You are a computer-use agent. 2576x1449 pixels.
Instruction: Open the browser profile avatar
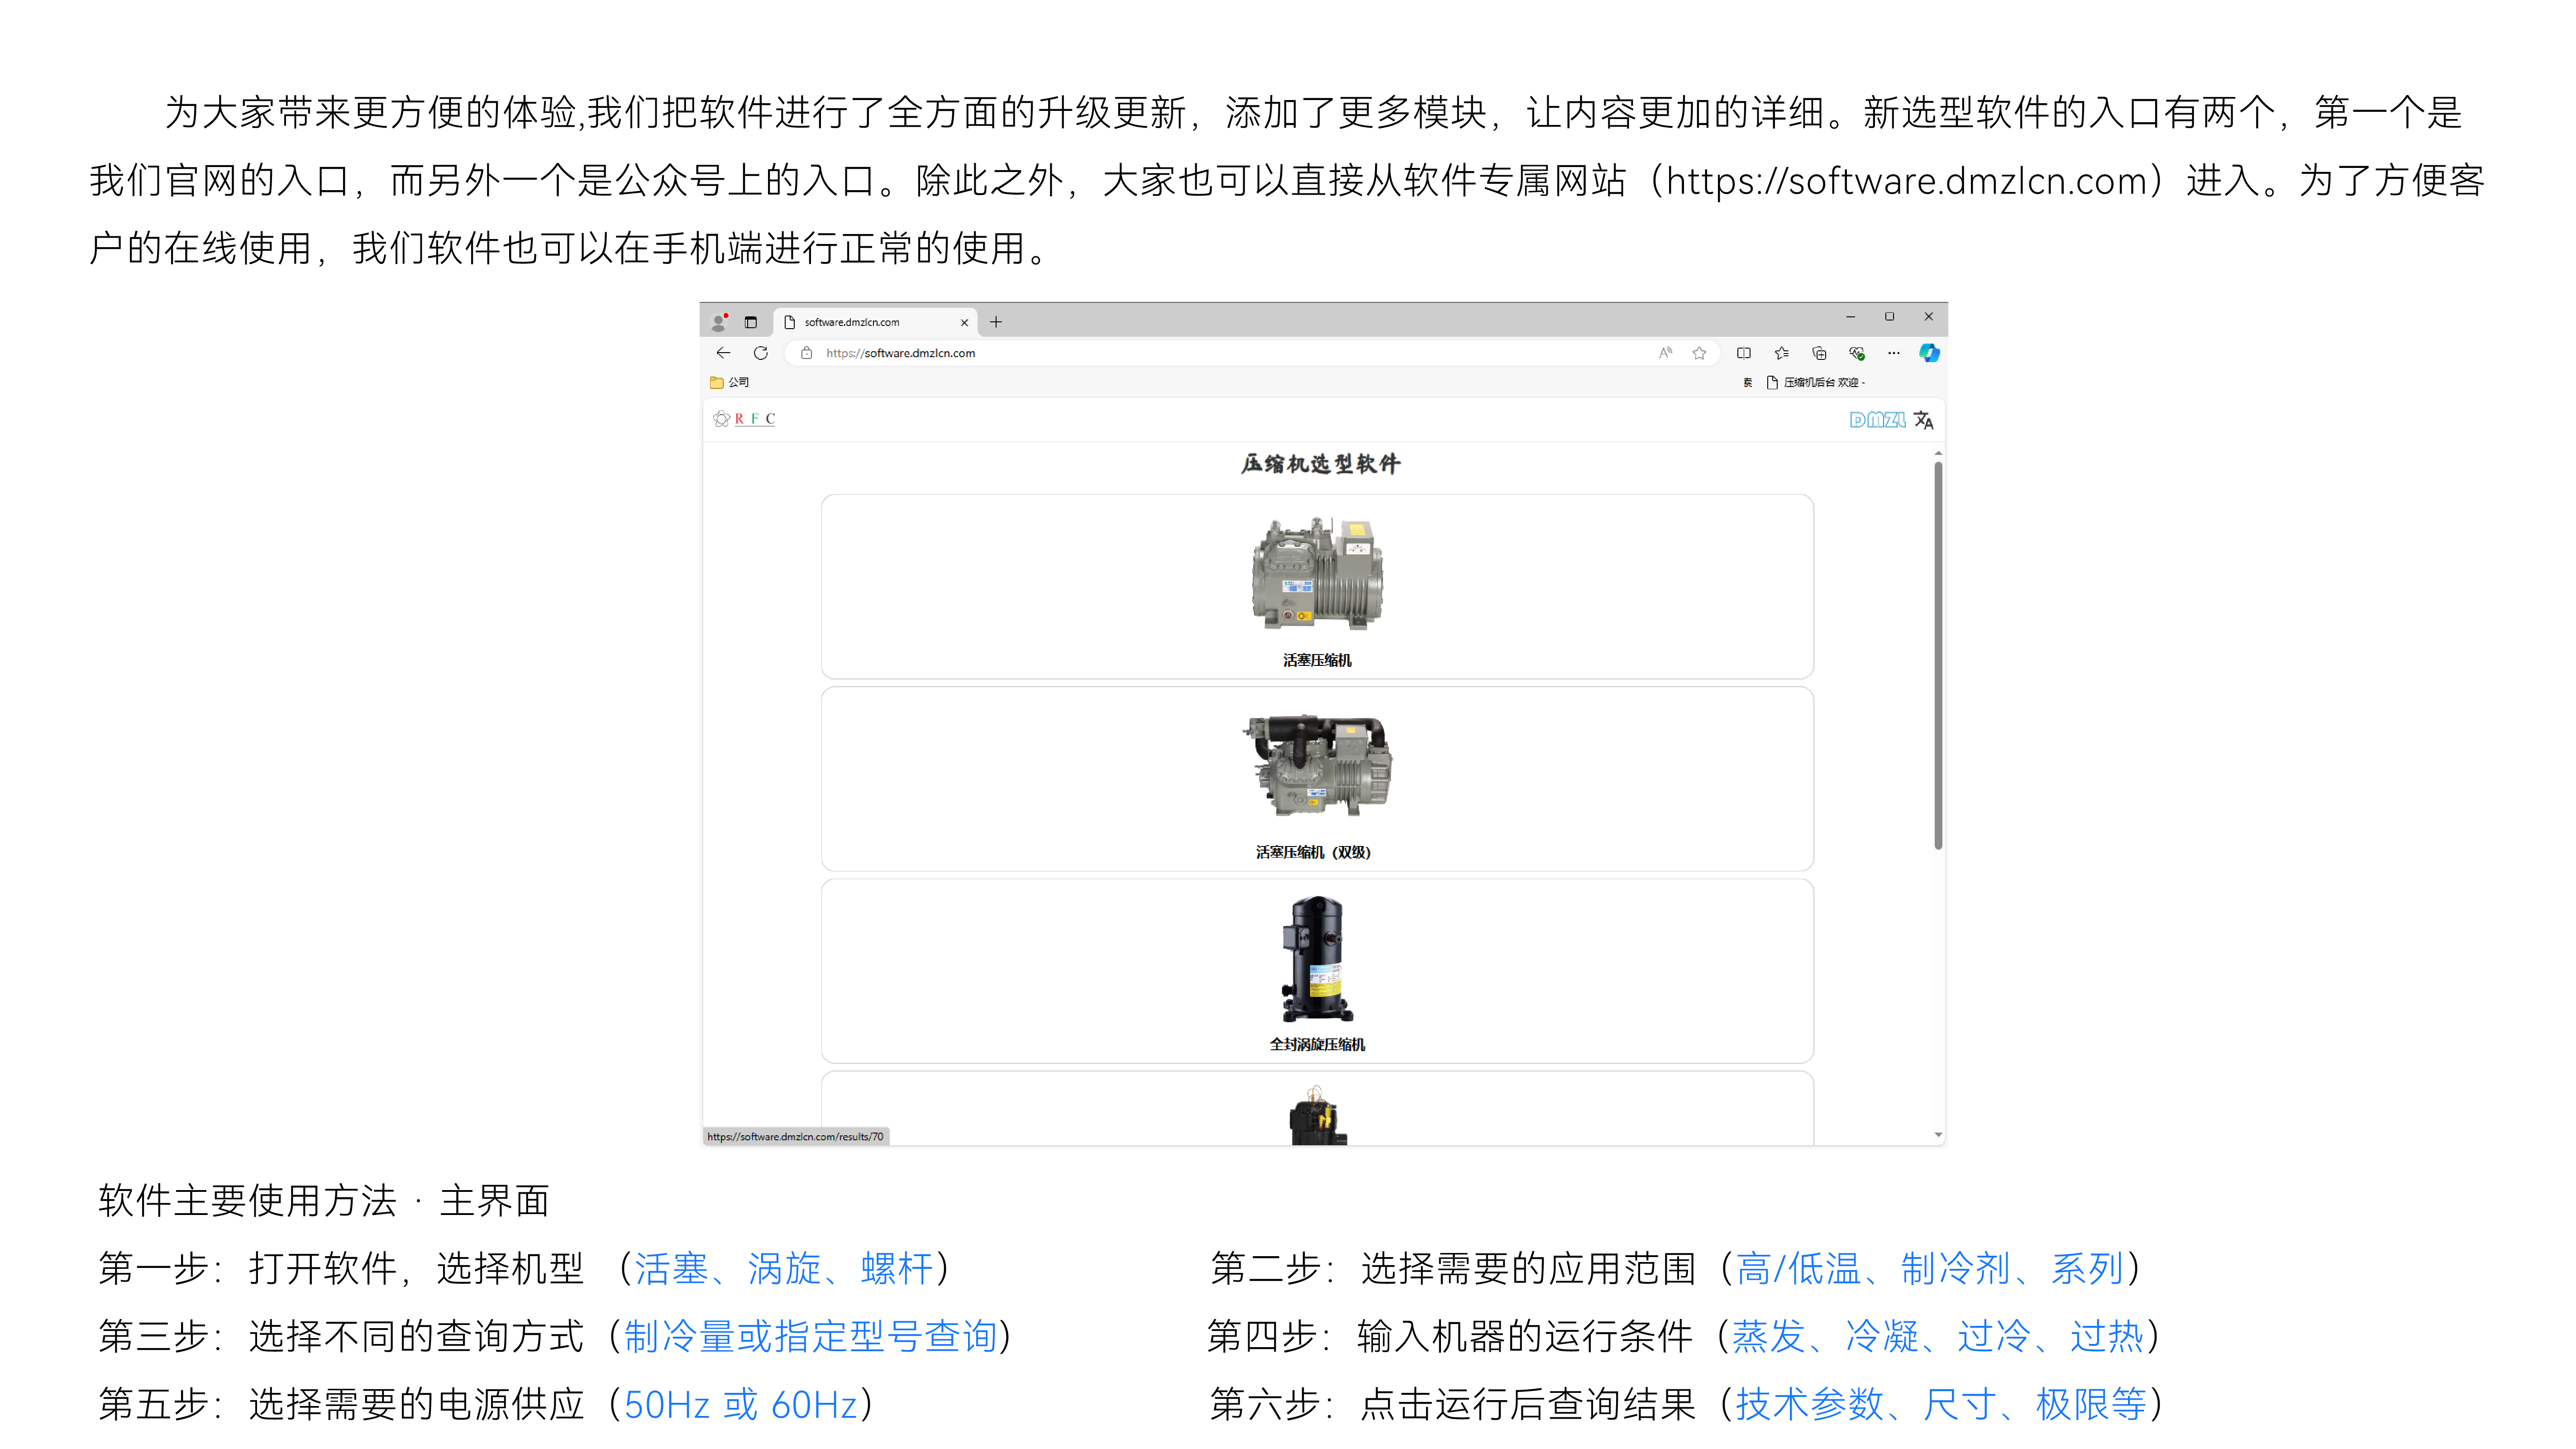(718, 322)
